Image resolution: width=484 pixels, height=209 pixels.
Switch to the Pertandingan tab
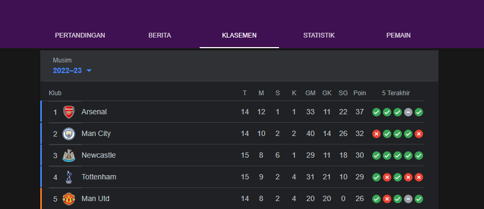tap(80, 35)
